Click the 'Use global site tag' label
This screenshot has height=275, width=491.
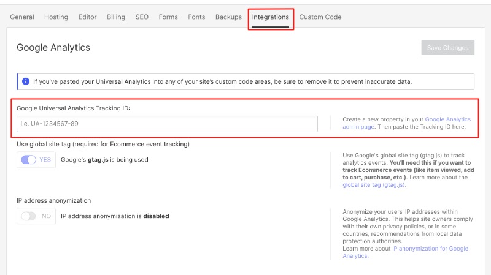tap(103, 144)
